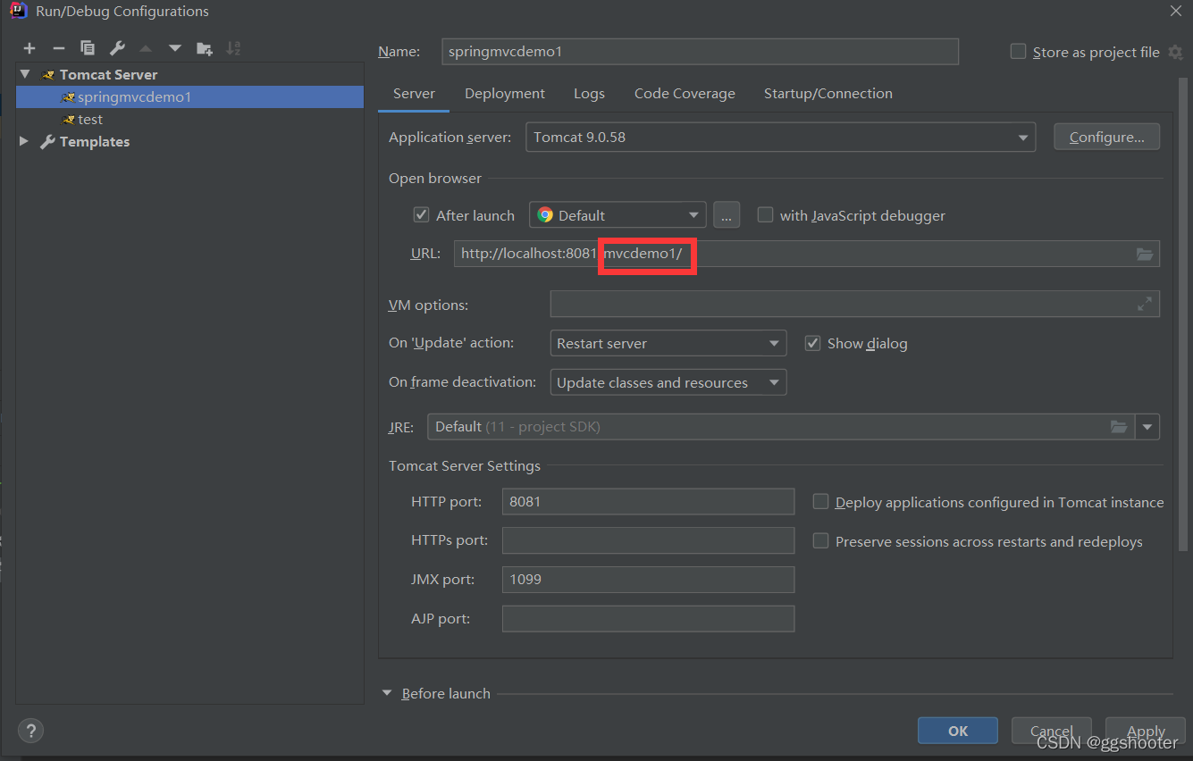Switch to the Deployment tab
Viewport: 1193px width, 761px height.
[505, 94]
